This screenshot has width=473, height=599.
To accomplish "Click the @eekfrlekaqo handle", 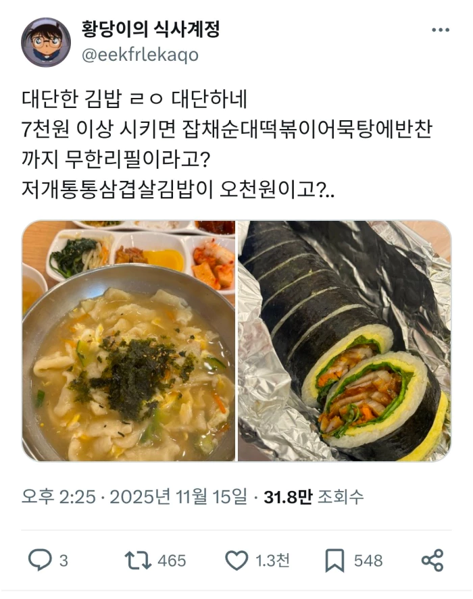I will [140, 55].
